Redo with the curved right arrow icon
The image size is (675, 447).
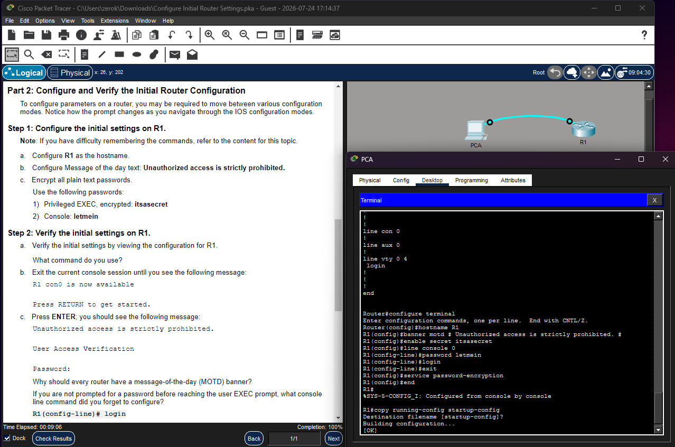pos(189,35)
